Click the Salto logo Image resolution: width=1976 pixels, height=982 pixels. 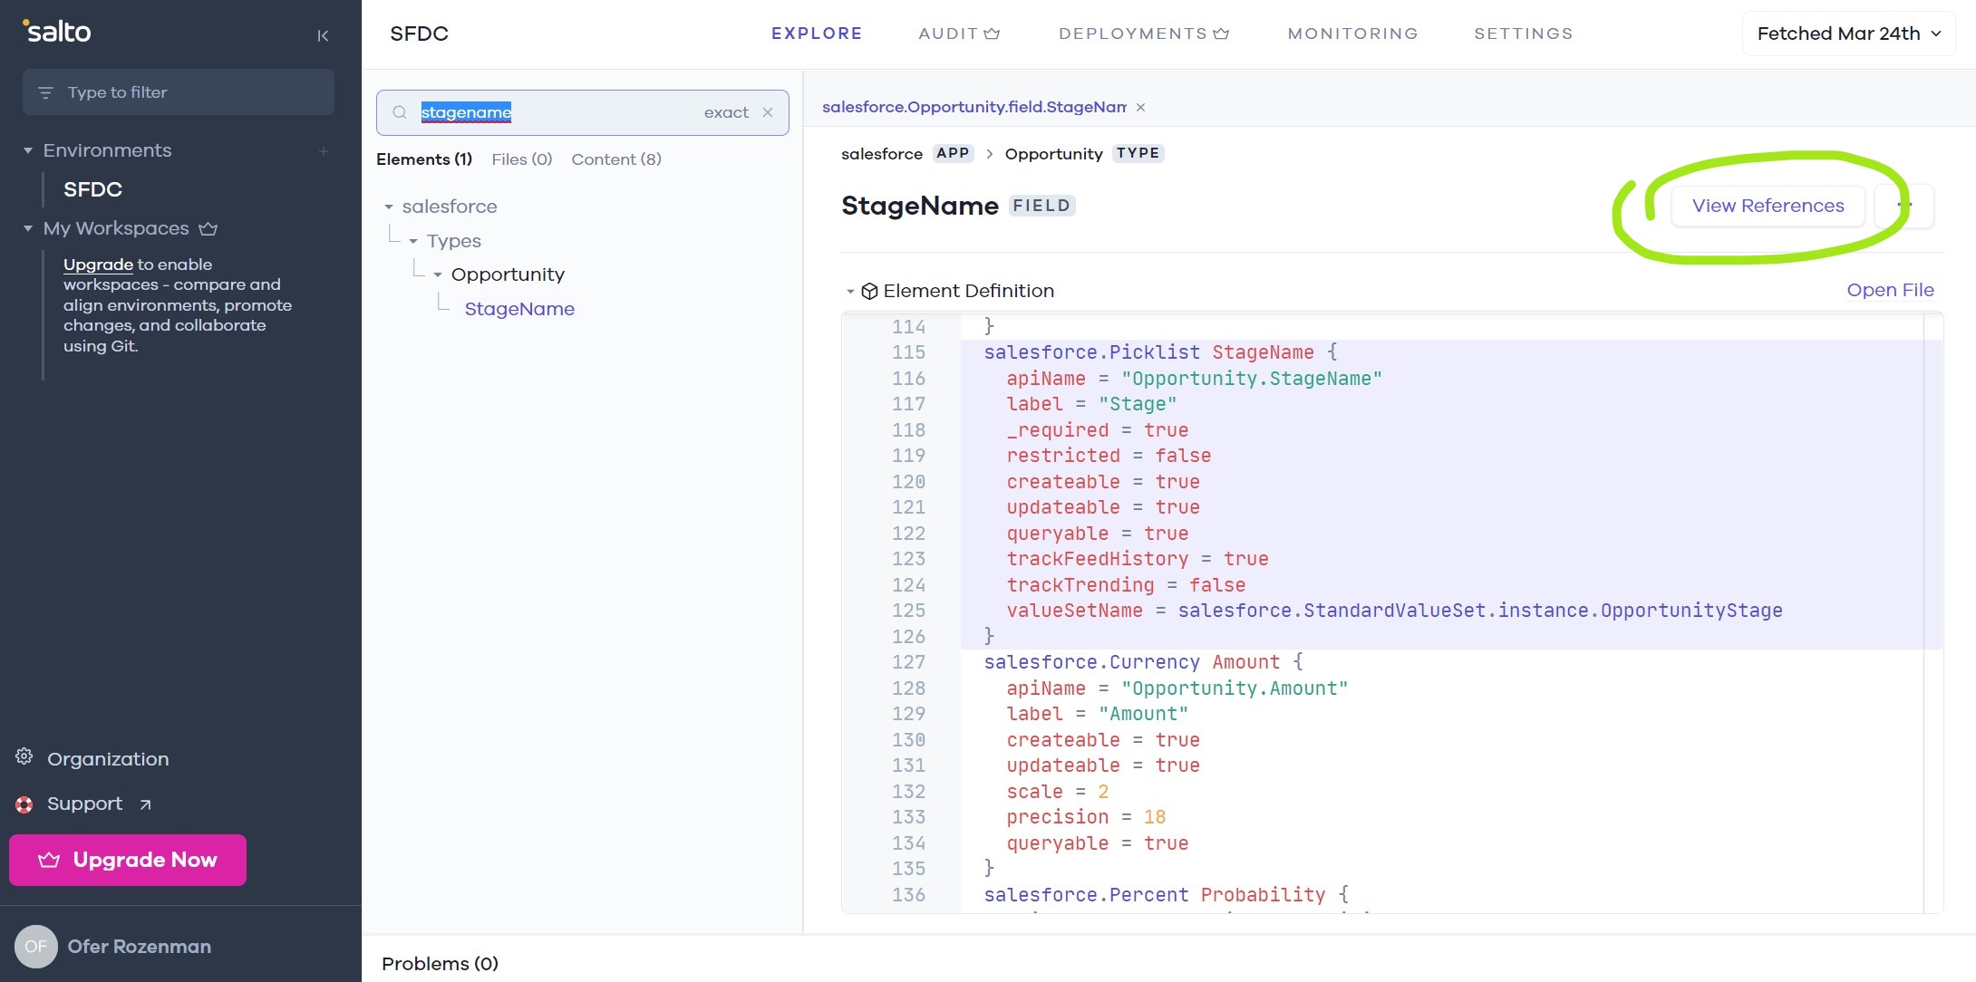pos(57,32)
